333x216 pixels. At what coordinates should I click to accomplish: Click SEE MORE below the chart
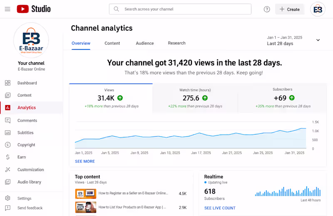pos(85,162)
